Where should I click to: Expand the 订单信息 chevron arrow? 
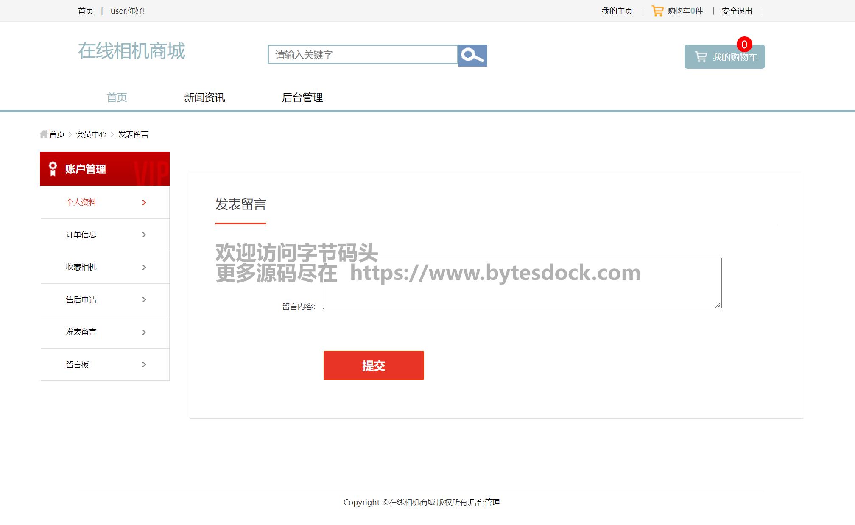tap(144, 235)
